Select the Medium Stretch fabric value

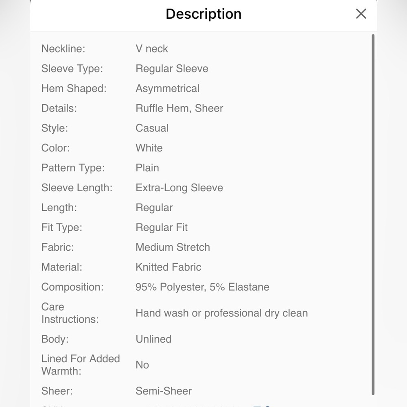(x=173, y=247)
